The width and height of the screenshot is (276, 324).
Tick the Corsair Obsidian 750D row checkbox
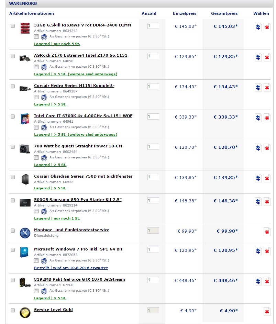(x=13, y=177)
